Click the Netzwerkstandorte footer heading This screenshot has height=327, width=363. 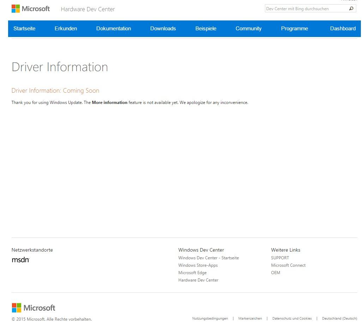(x=32, y=250)
